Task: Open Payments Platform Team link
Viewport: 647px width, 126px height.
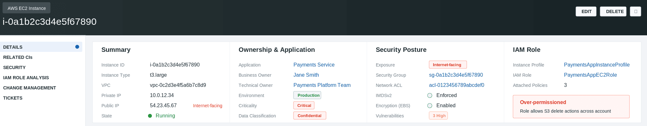Action: (x=322, y=85)
